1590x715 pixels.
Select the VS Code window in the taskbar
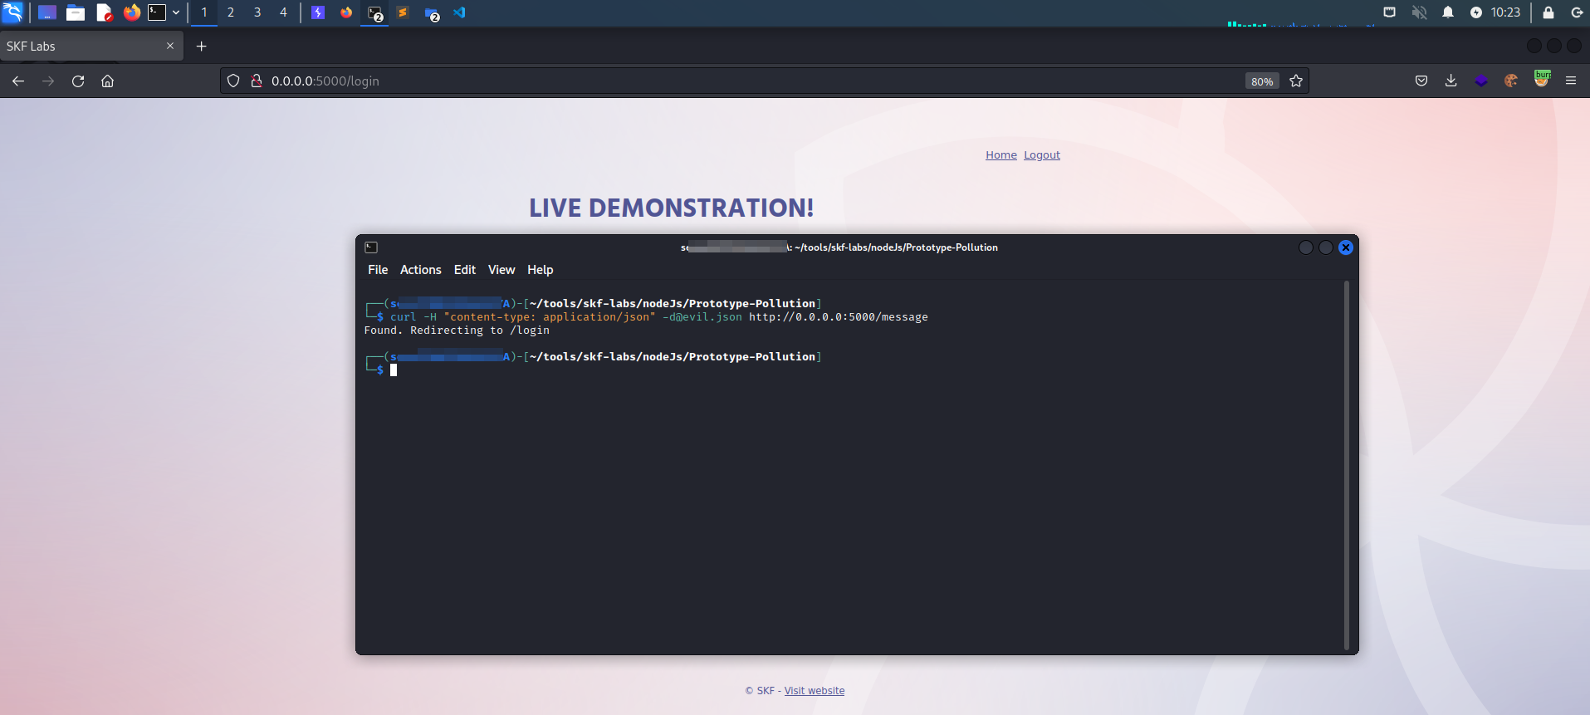[459, 12]
